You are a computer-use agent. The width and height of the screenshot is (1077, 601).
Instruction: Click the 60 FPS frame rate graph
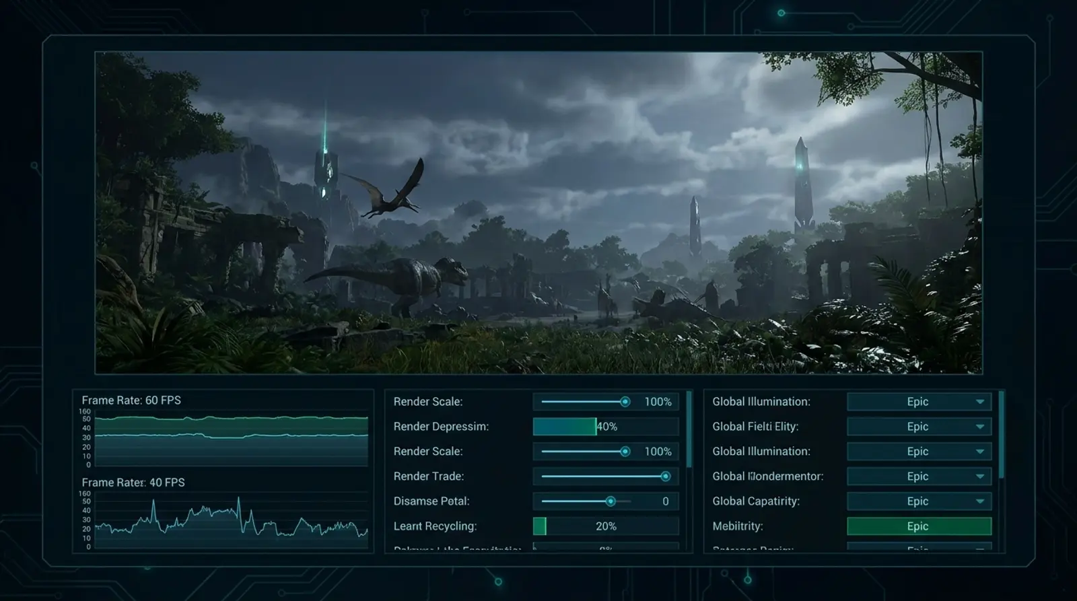point(231,438)
